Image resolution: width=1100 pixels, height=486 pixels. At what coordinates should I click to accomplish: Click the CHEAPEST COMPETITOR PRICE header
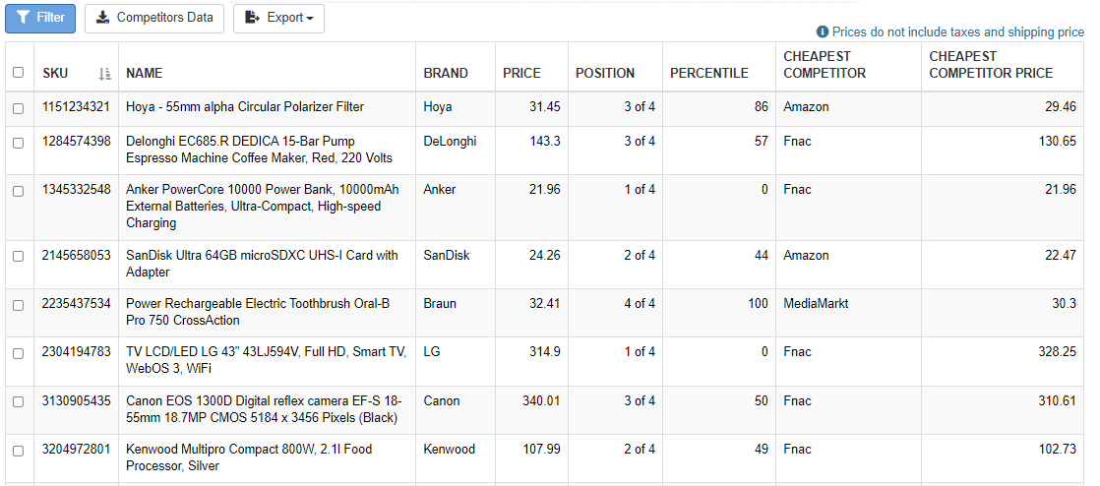991,65
